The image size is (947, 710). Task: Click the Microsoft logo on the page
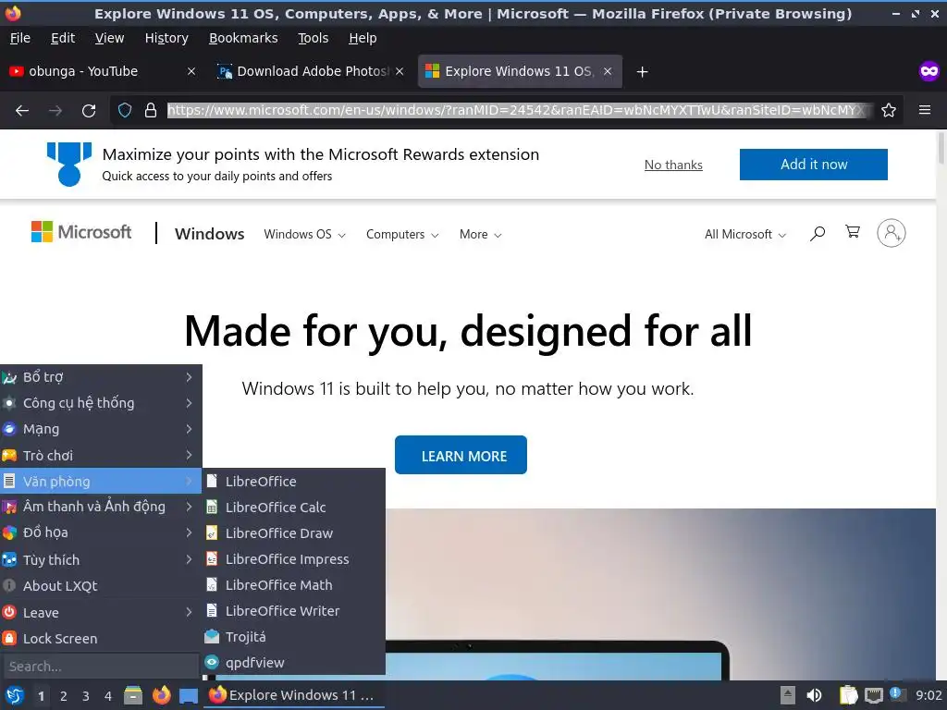tap(81, 232)
